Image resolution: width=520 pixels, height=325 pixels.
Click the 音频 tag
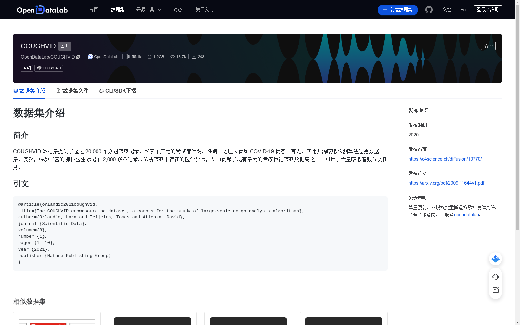coord(27,68)
